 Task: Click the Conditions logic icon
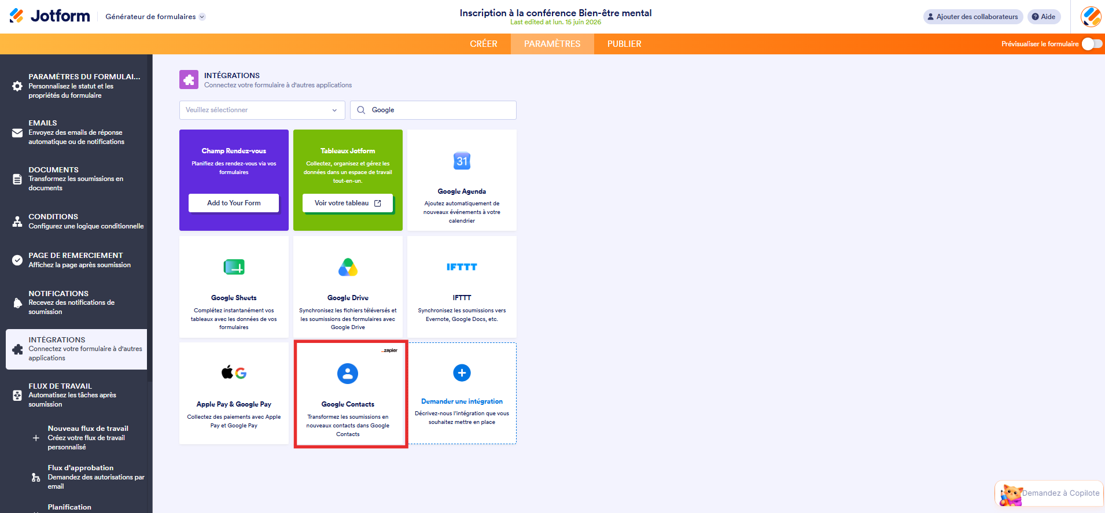coord(17,222)
